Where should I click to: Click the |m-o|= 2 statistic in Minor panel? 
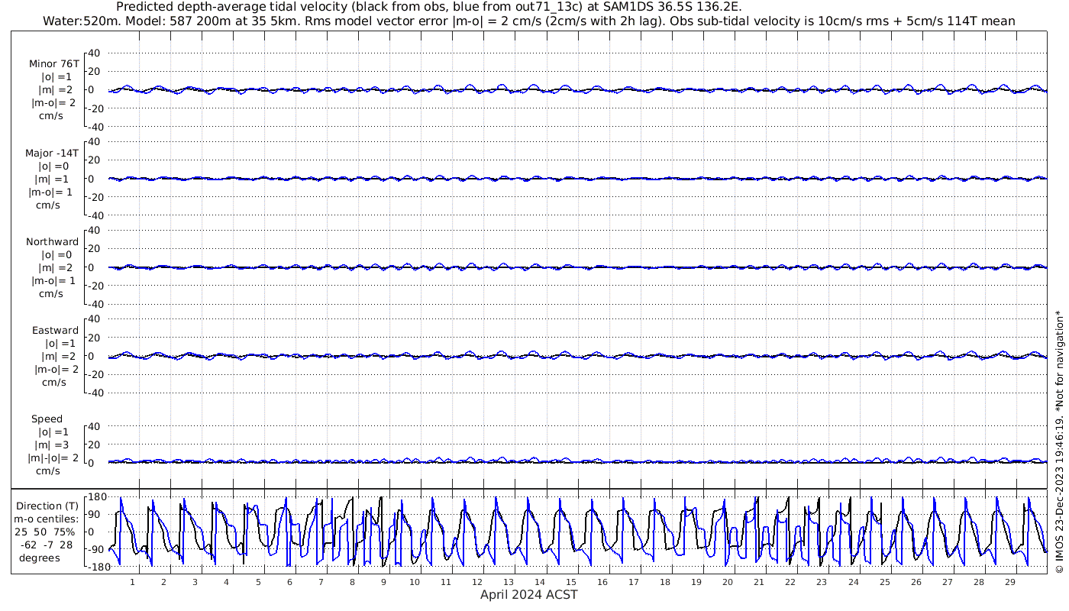click(53, 102)
